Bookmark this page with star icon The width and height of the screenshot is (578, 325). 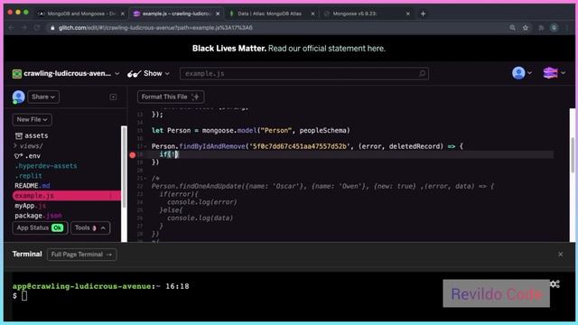click(526, 28)
